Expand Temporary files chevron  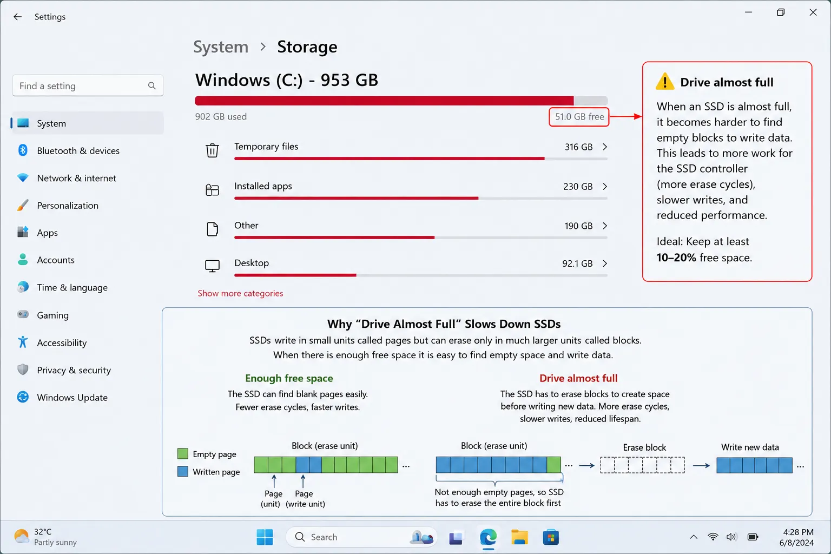click(x=605, y=147)
